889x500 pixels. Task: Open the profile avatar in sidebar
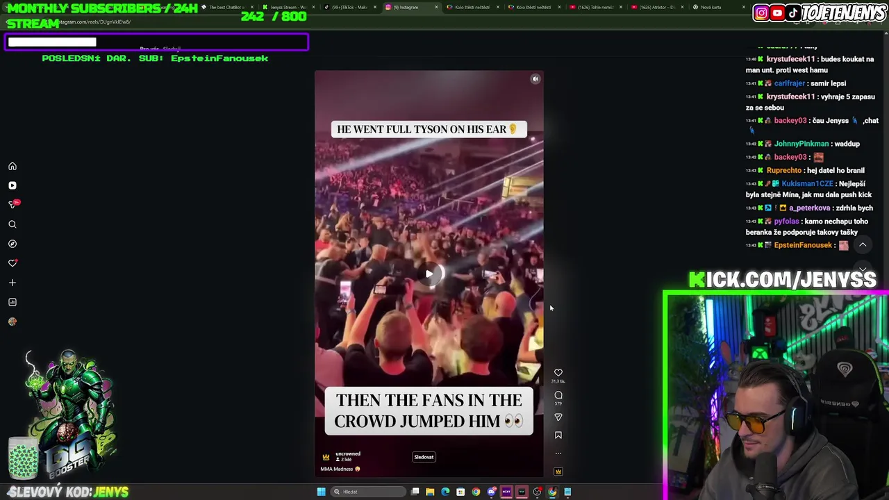click(x=13, y=322)
